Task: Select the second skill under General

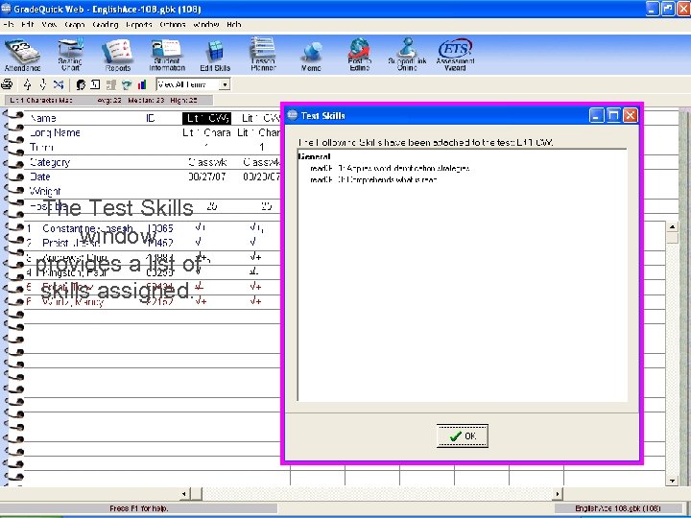Action: 373,179
